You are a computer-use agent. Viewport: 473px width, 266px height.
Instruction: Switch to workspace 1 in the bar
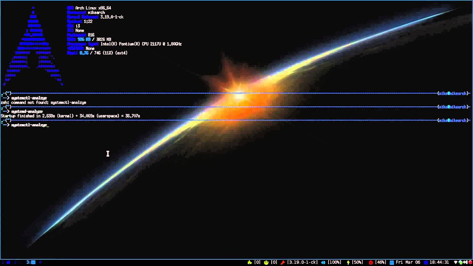point(6,262)
